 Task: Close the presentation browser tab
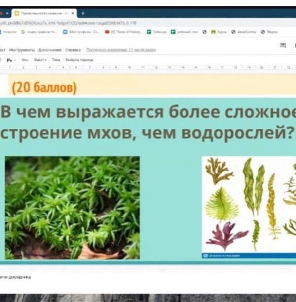[73, 13]
